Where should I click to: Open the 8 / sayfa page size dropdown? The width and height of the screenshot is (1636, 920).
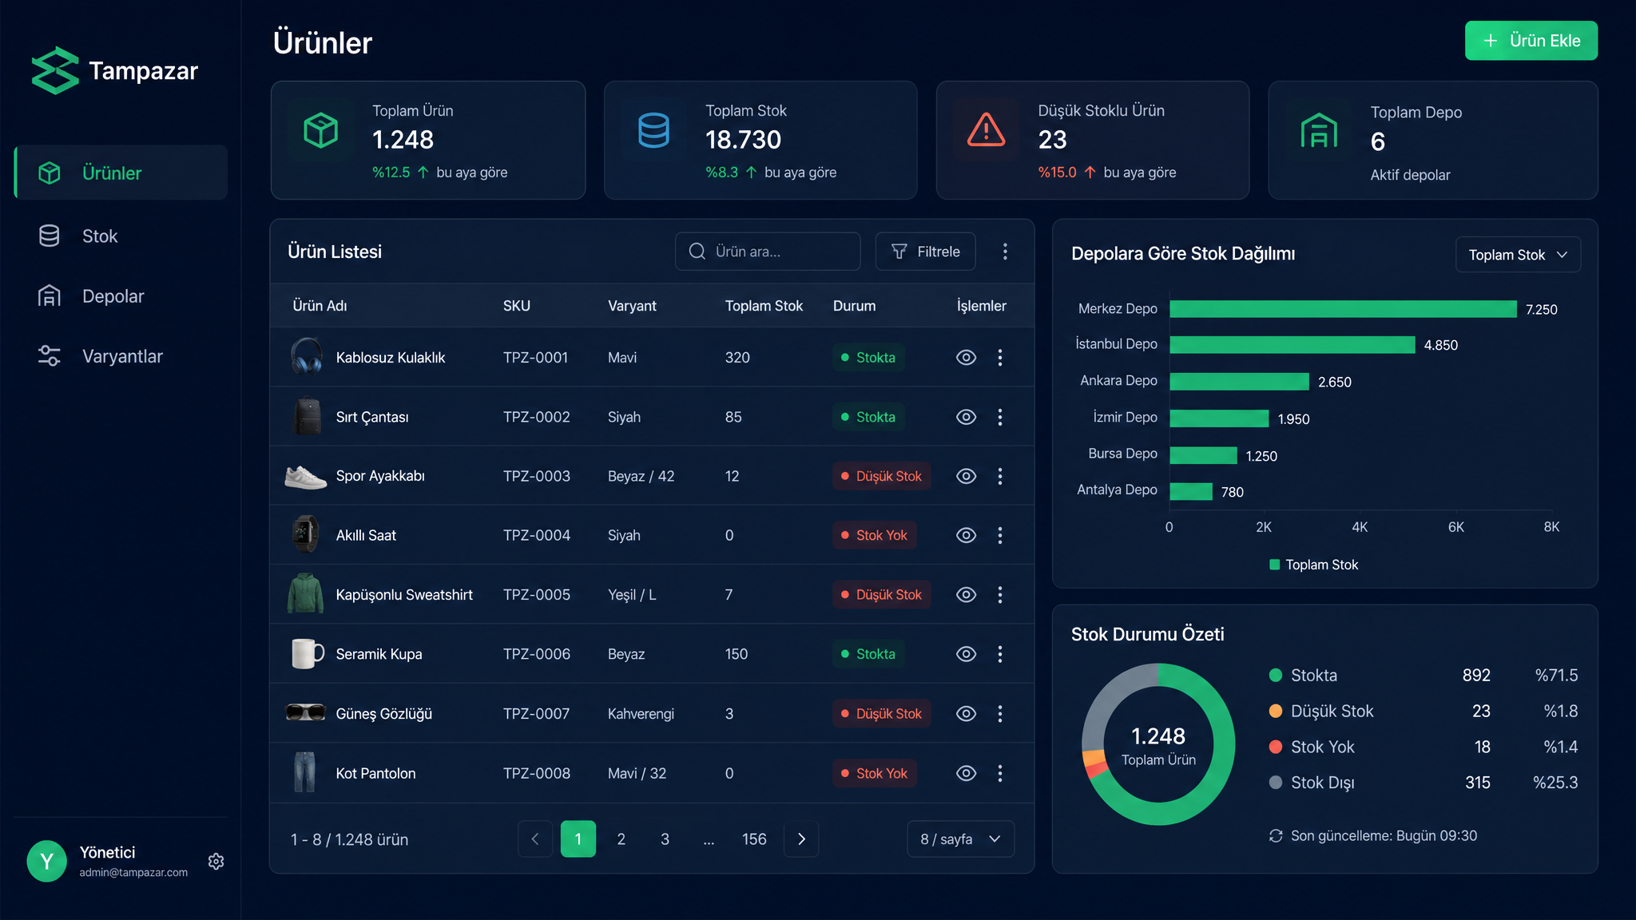(961, 839)
